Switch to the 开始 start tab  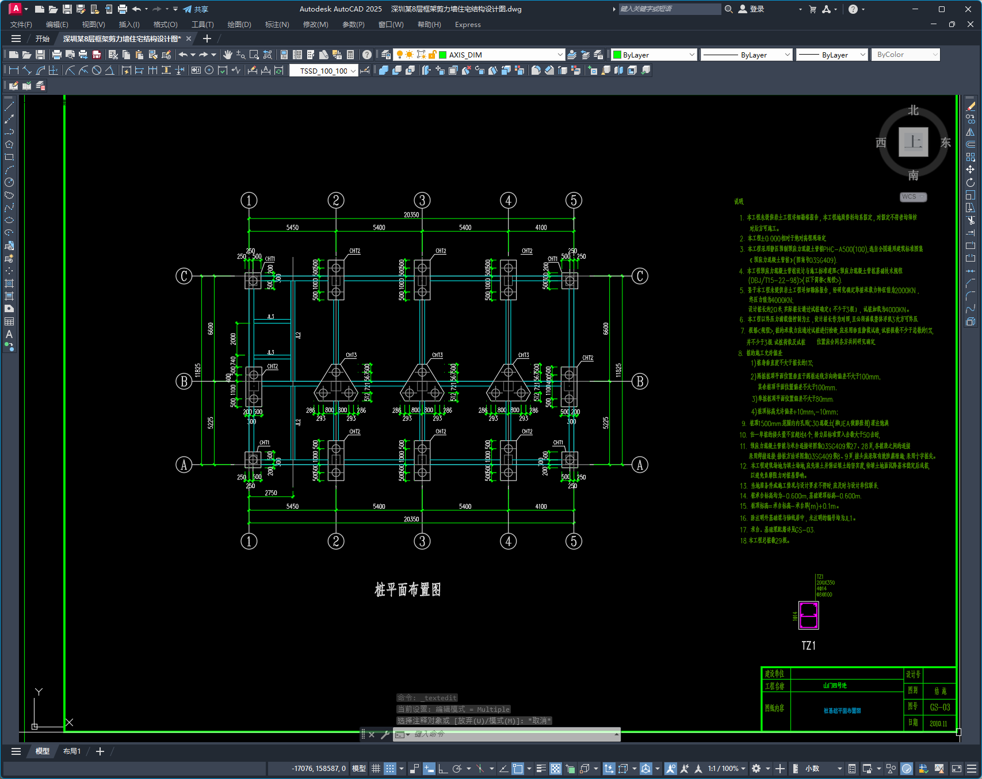(43, 39)
